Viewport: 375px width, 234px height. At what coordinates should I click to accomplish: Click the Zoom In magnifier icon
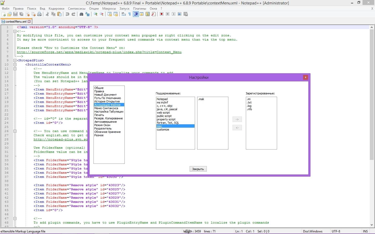pos(96,14)
